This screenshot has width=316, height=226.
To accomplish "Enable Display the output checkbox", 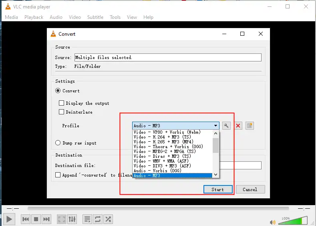I will 61,103.
